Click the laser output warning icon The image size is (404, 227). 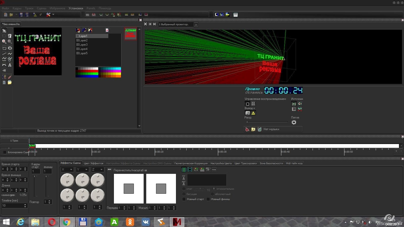[253, 113]
